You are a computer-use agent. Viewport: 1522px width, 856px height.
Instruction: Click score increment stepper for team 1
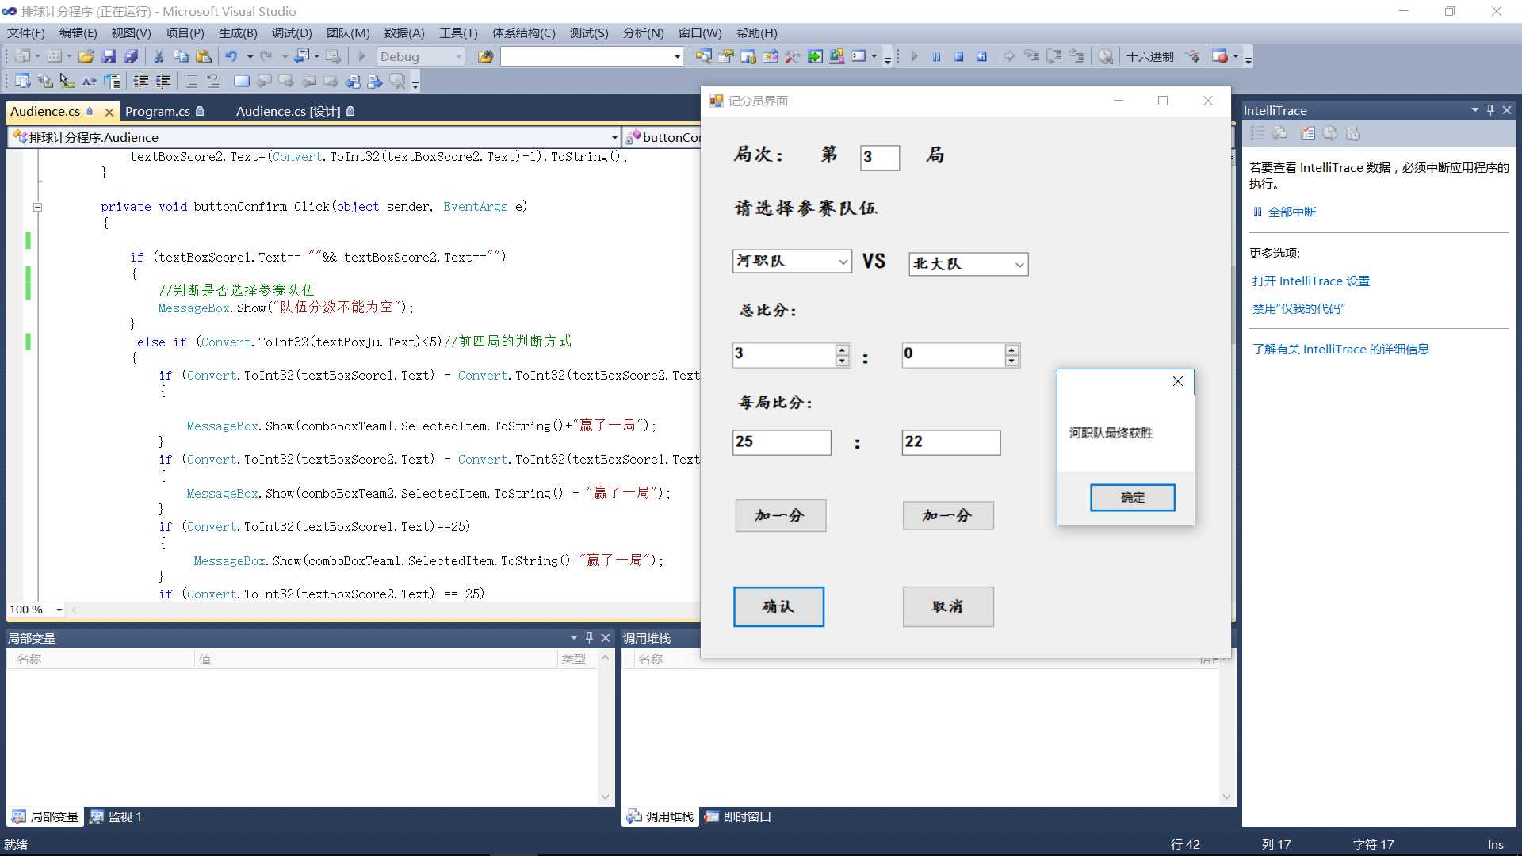(x=843, y=347)
